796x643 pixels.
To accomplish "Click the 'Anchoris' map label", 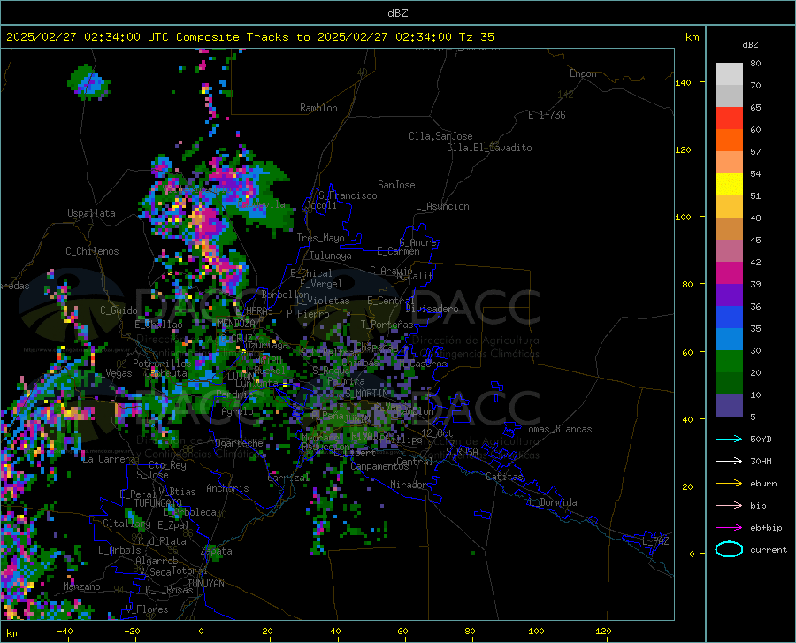I will pos(227,488).
